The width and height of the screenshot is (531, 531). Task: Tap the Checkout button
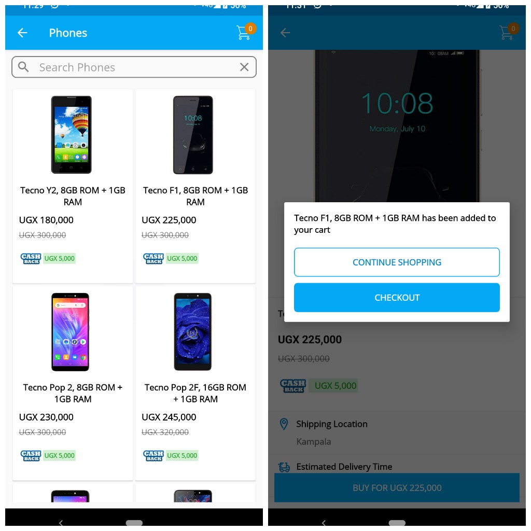coord(397,298)
